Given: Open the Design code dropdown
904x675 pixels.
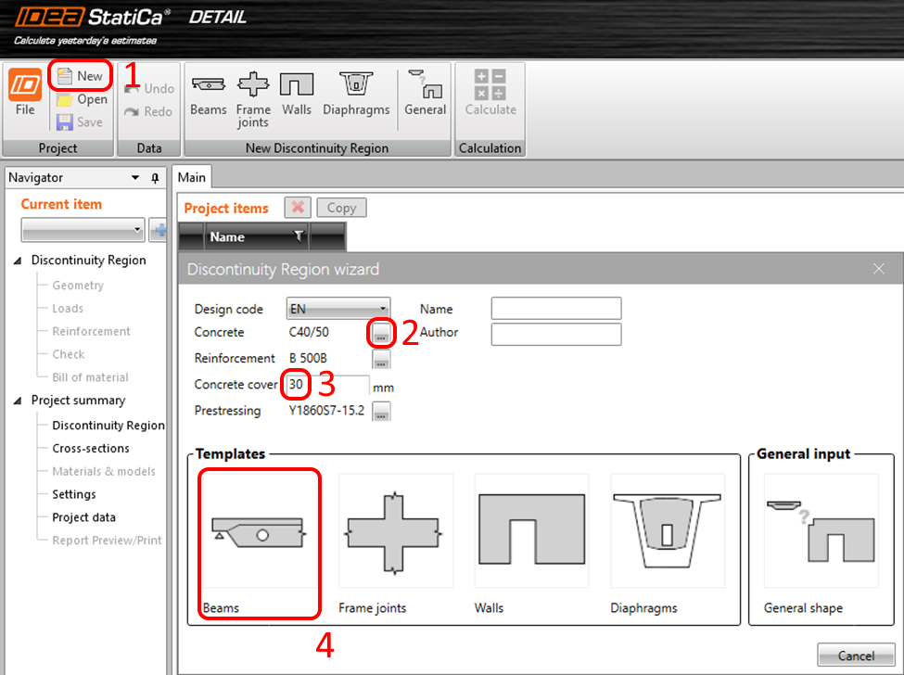Looking at the screenshot, I should click(x=337, y=310).
